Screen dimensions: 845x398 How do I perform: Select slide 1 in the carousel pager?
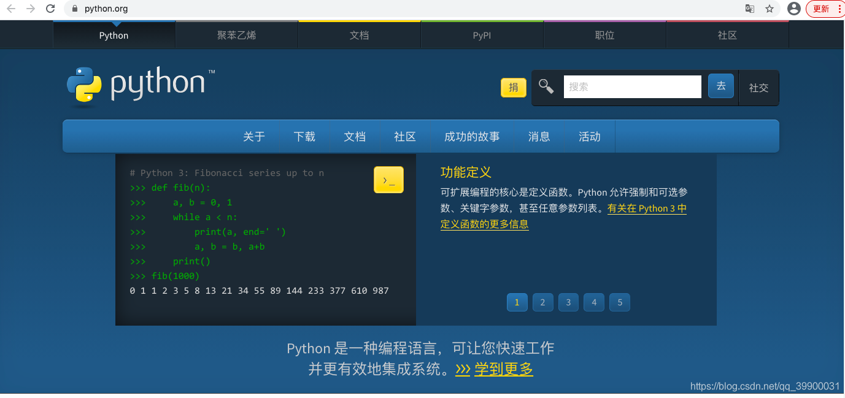[x=517, y=302]
